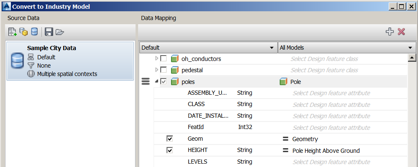Click the Pole design feature class mapping

(x=295, y=81)
